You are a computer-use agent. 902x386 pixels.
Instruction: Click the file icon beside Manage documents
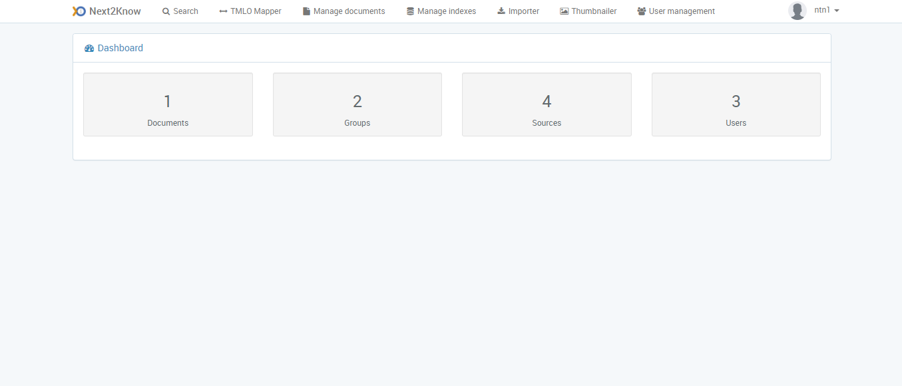tap(306, 11)
